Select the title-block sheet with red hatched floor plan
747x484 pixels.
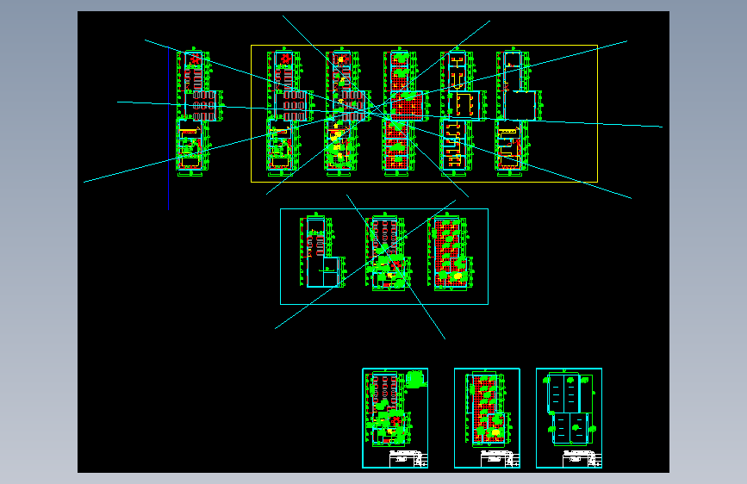coord(487,418)
